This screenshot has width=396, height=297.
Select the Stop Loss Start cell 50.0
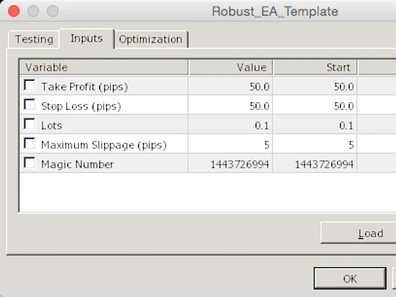pos(315,106)
